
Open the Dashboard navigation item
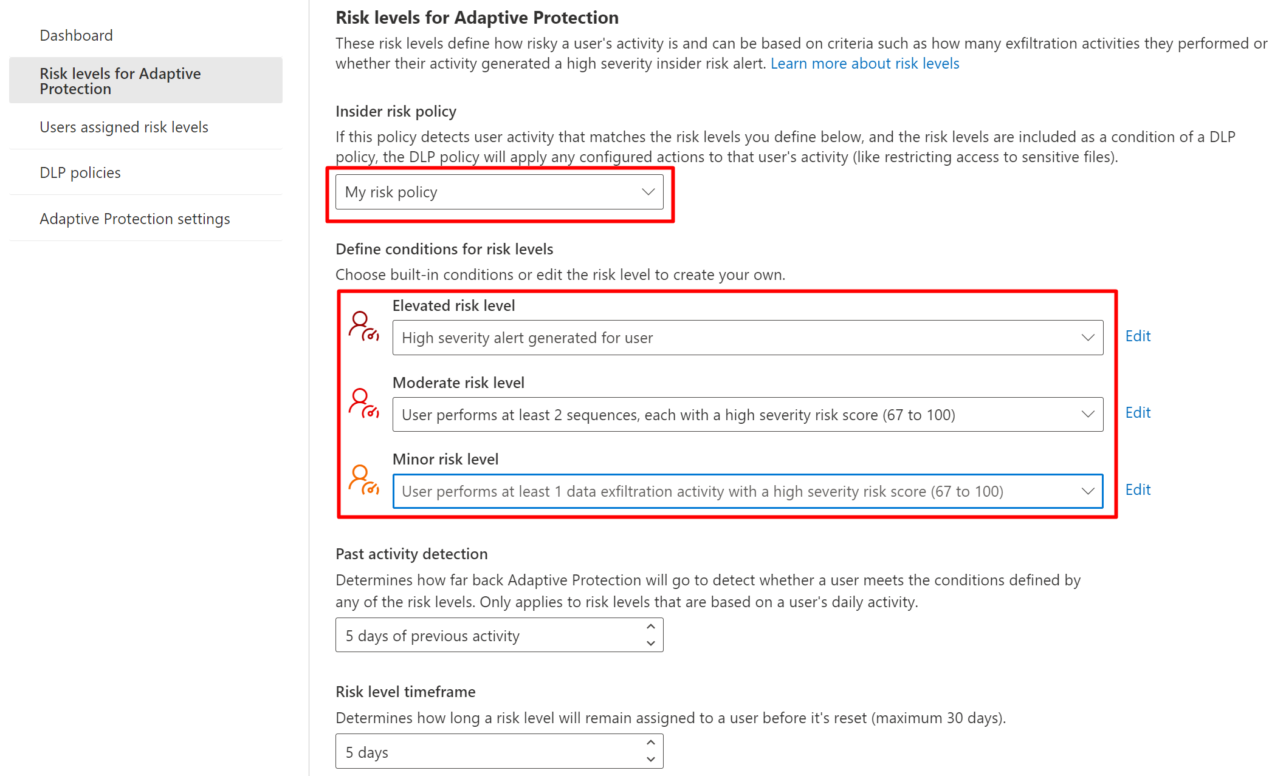77,35
